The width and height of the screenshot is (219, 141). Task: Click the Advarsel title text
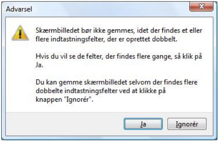pos(19,9)
